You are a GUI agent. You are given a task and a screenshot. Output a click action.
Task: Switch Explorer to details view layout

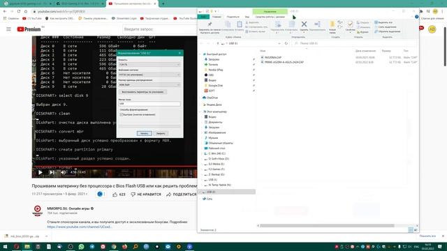411,229
